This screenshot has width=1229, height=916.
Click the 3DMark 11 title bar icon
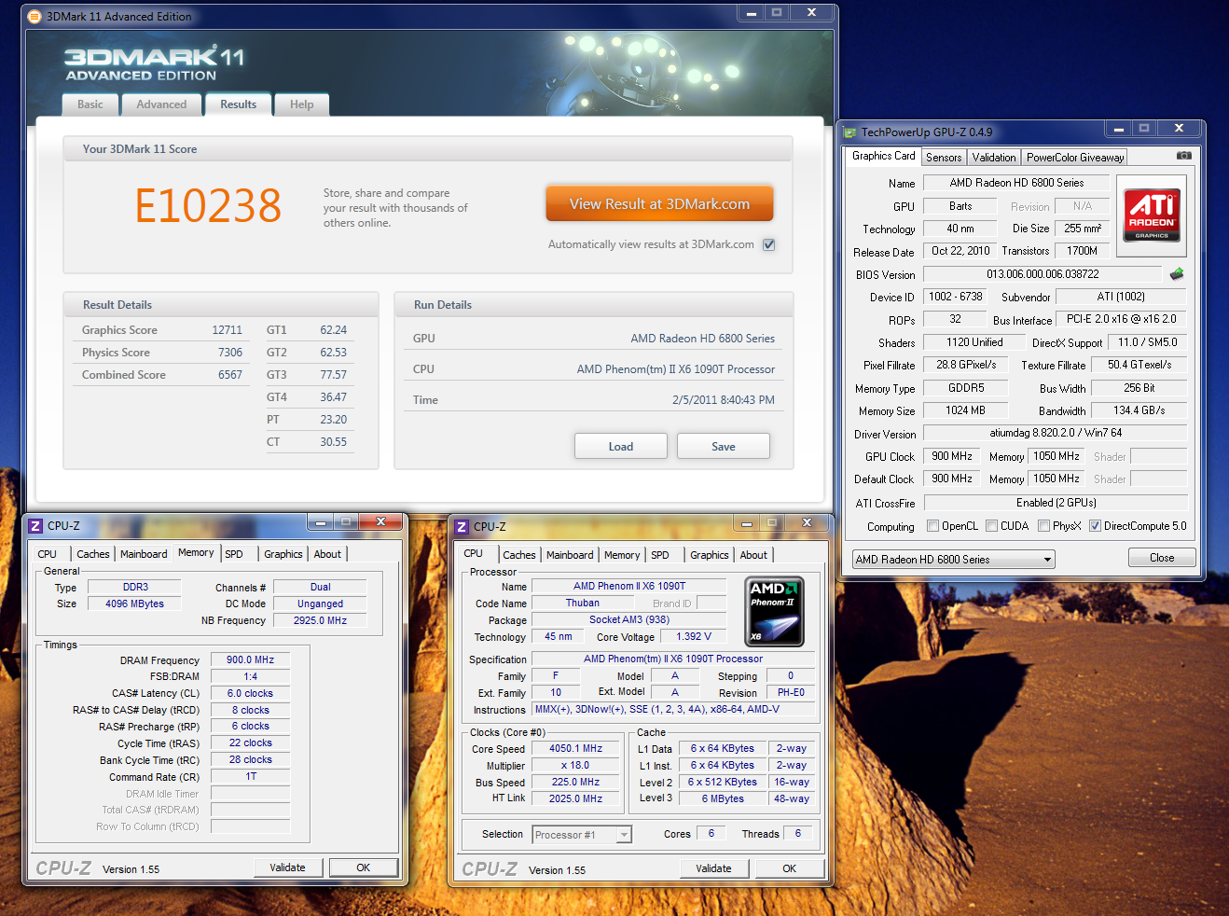pyautogui.click(x=35, y=17)
